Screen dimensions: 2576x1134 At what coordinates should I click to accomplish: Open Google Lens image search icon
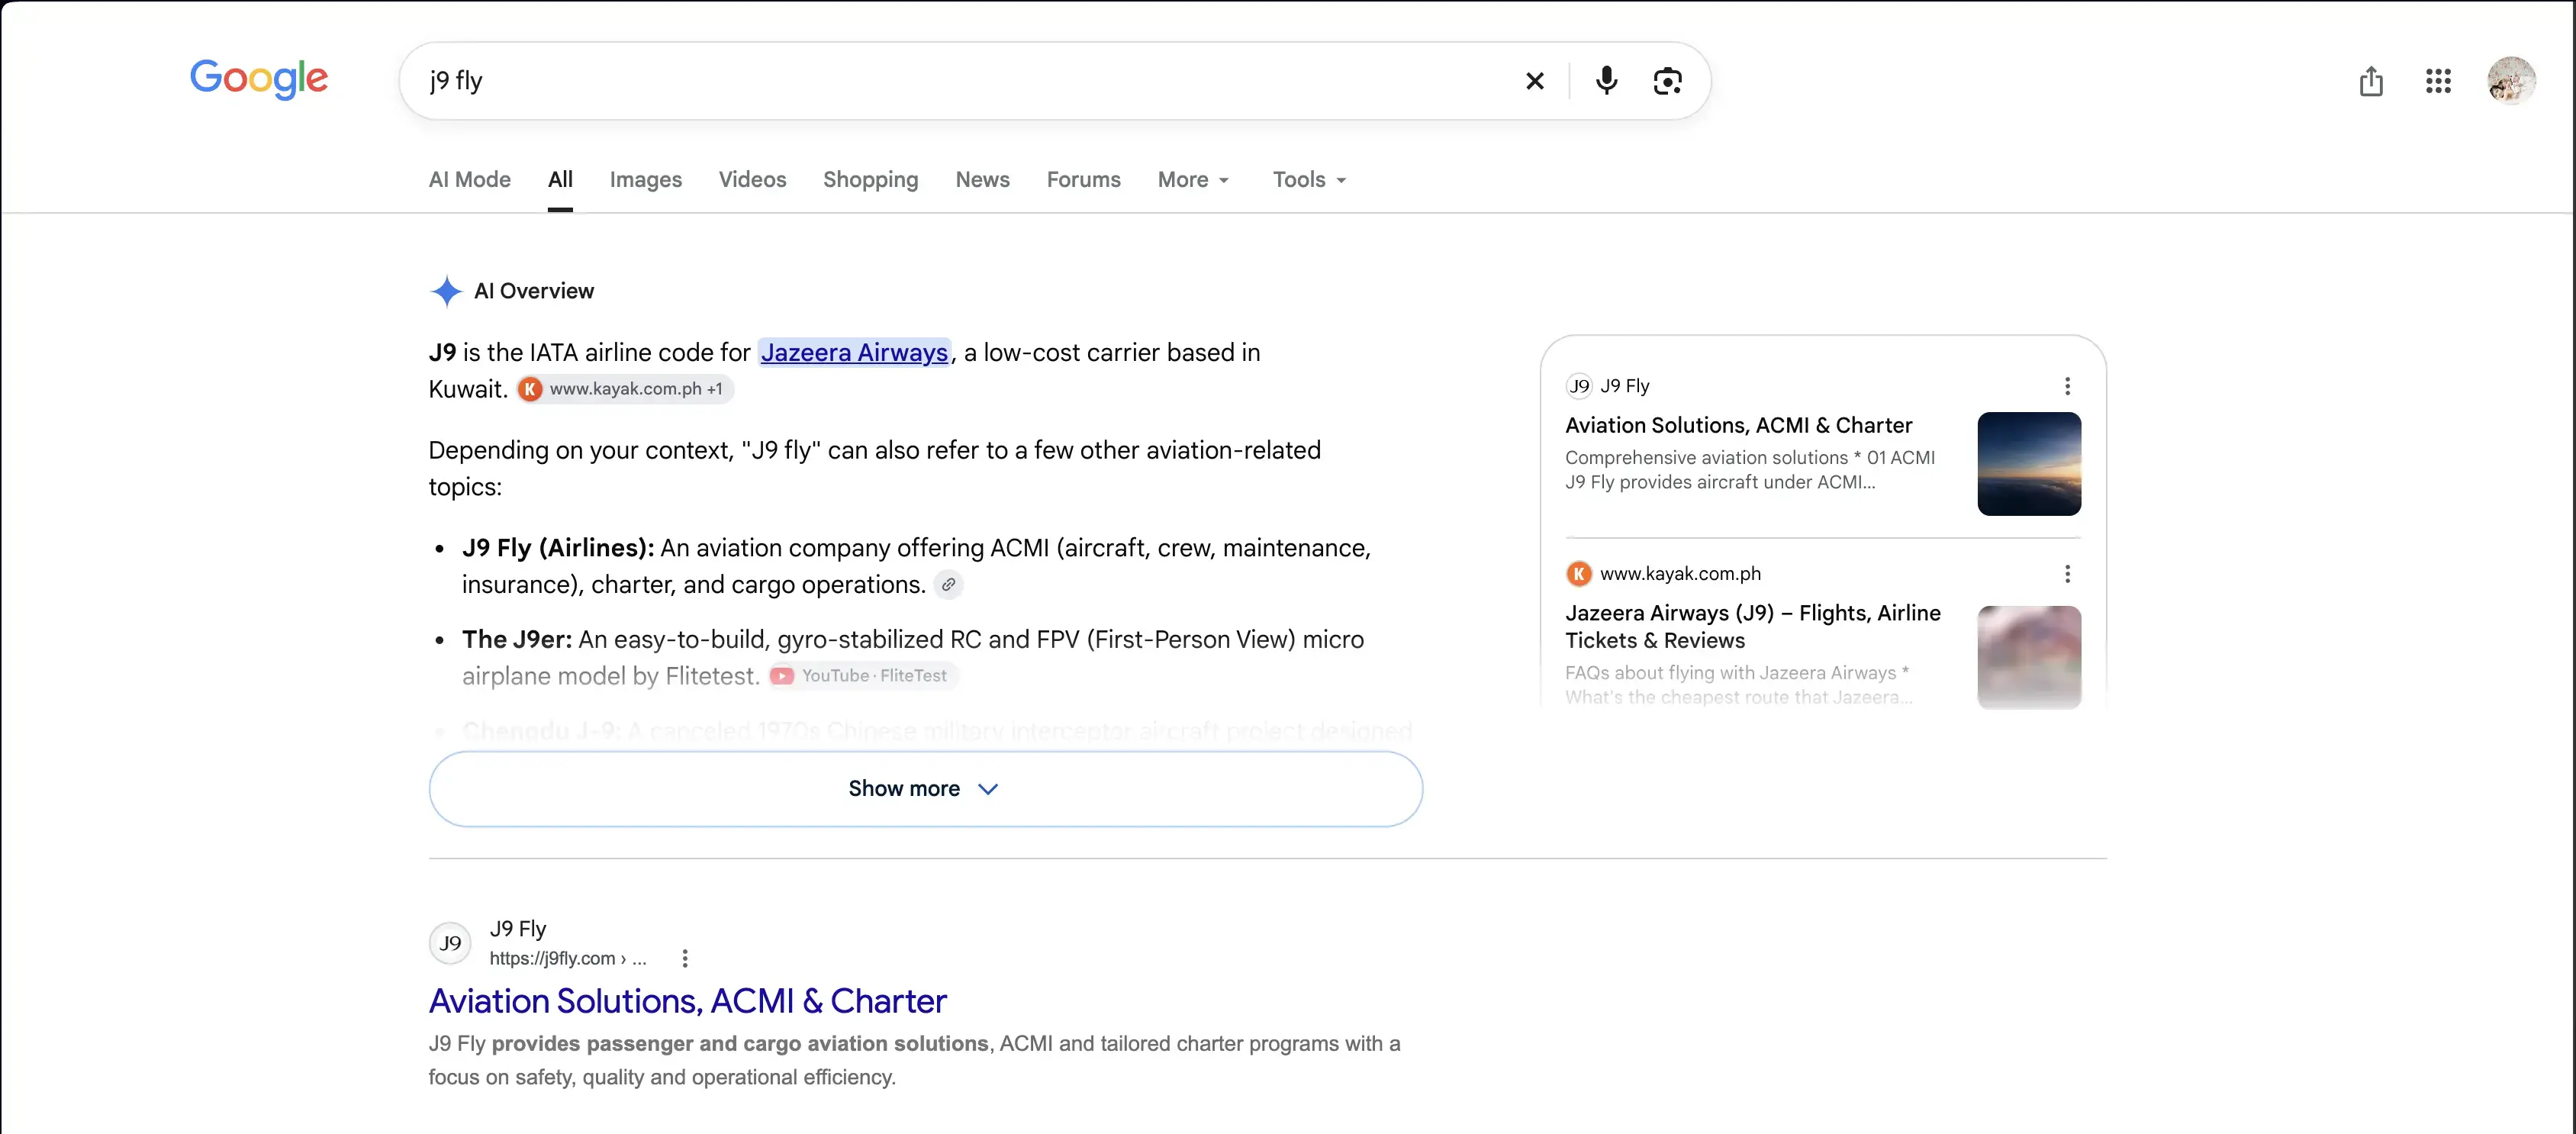pos(1667,81)
